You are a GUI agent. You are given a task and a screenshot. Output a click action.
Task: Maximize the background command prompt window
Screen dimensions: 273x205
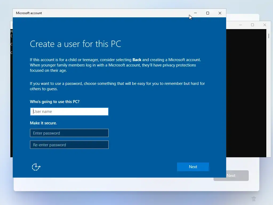[252, 25]
